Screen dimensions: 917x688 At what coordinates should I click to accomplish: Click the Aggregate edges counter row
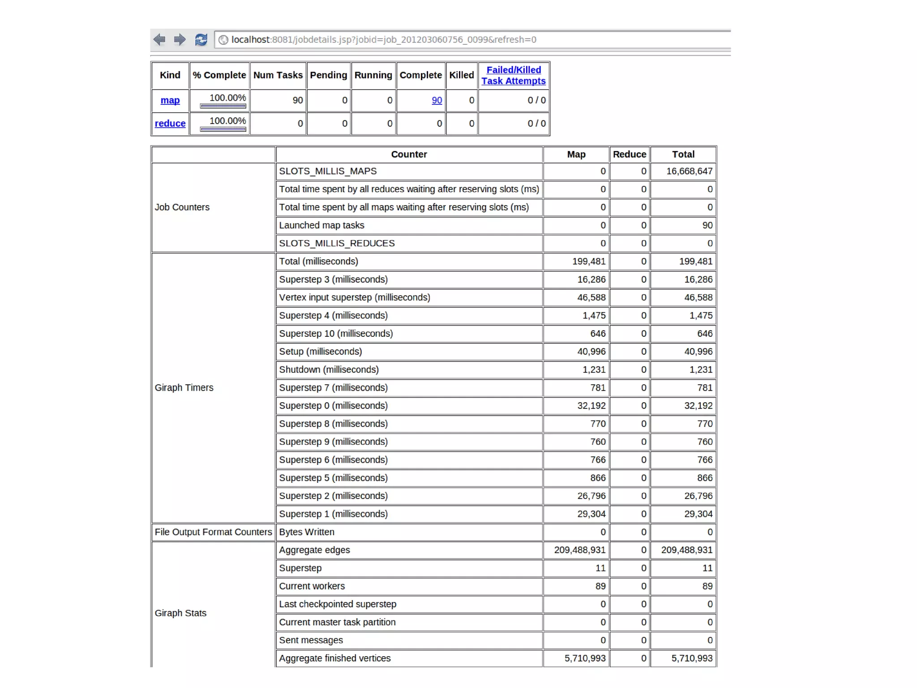click(314, 550)
